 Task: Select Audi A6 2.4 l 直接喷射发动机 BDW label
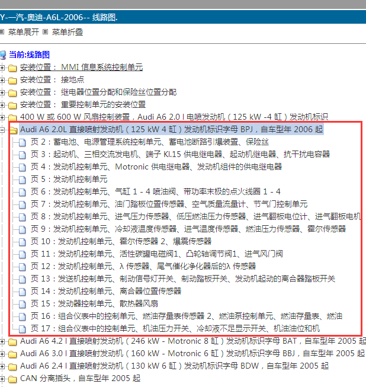[x=174, y=366]
